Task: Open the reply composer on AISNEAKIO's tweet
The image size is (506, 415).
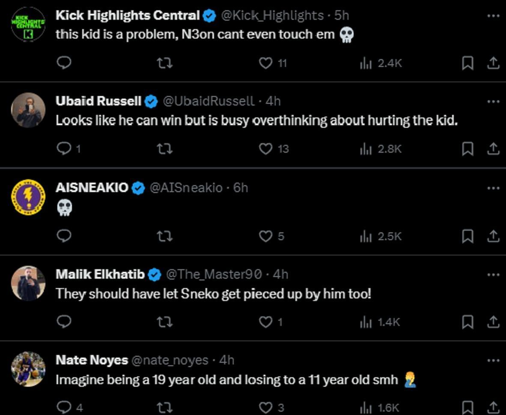Action: click(65, 236)
